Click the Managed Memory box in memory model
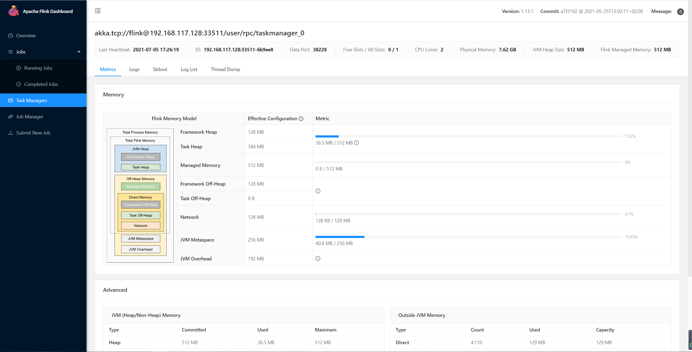Viewport: 692px width, 352px height. (141, 186)
